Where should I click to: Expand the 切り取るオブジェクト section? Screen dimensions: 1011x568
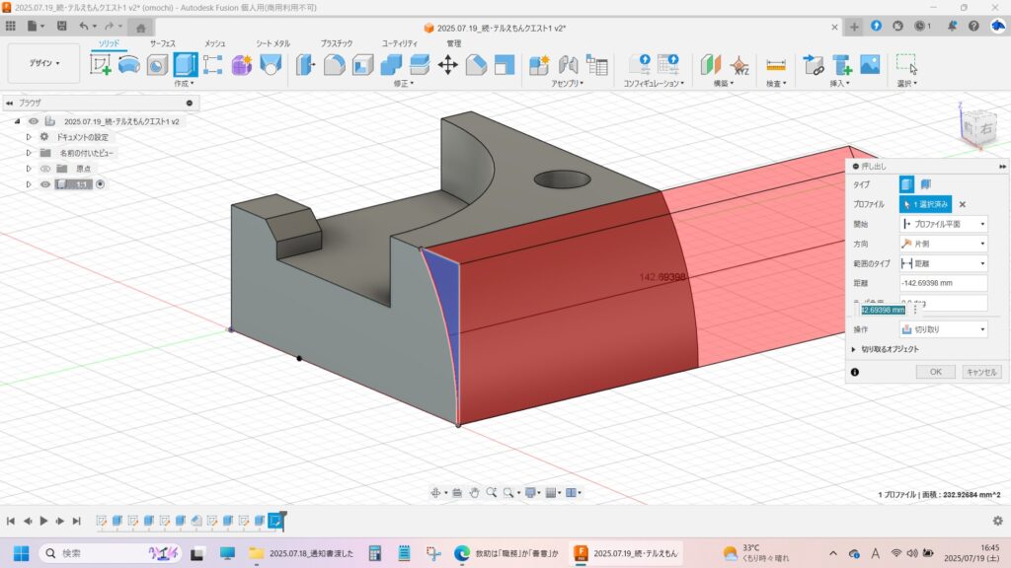tap(853, 349)
